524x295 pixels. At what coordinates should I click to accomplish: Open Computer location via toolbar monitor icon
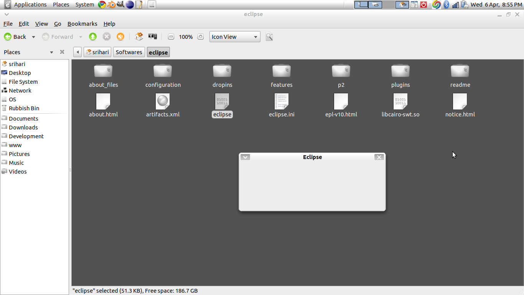[153, 37]
